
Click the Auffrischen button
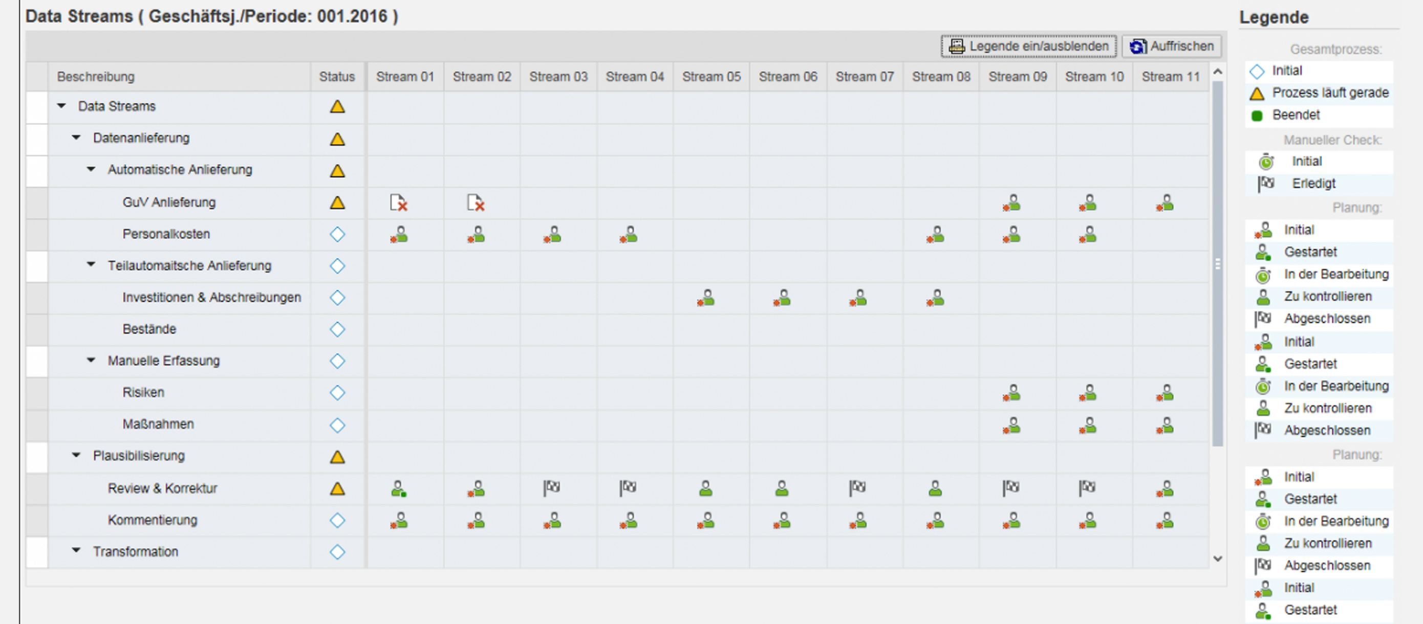click(x=1172, y=46)
